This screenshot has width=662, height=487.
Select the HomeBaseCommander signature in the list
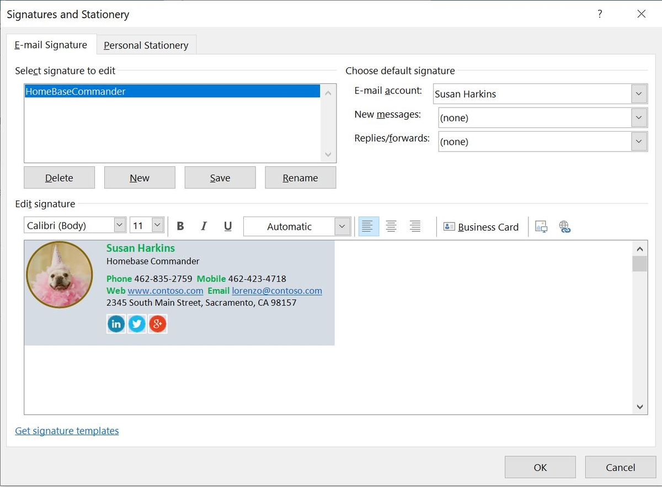click(x=76, y=91)
